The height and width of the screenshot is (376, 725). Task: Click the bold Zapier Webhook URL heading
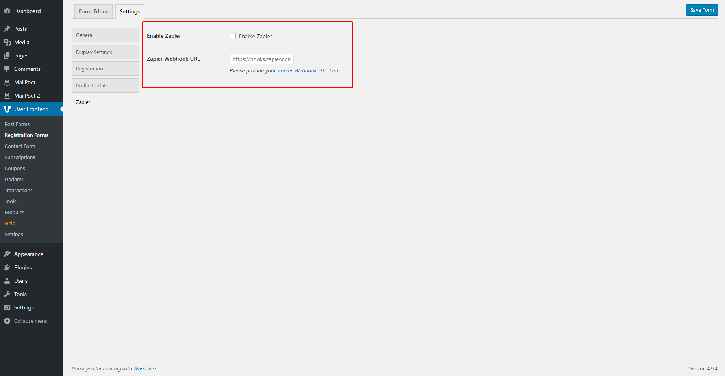coord(173,59)
